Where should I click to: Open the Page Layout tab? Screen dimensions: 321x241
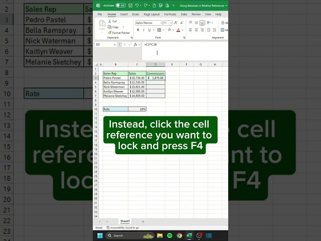click(151, 15)
